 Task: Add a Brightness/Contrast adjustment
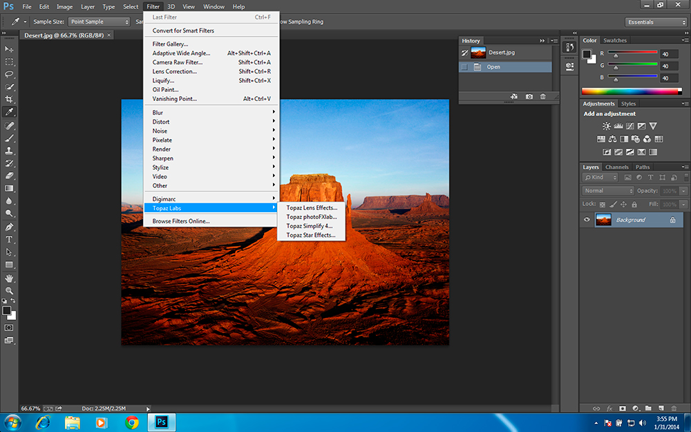605,125
